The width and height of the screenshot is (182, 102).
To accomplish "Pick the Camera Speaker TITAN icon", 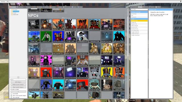I will point(70,25).
